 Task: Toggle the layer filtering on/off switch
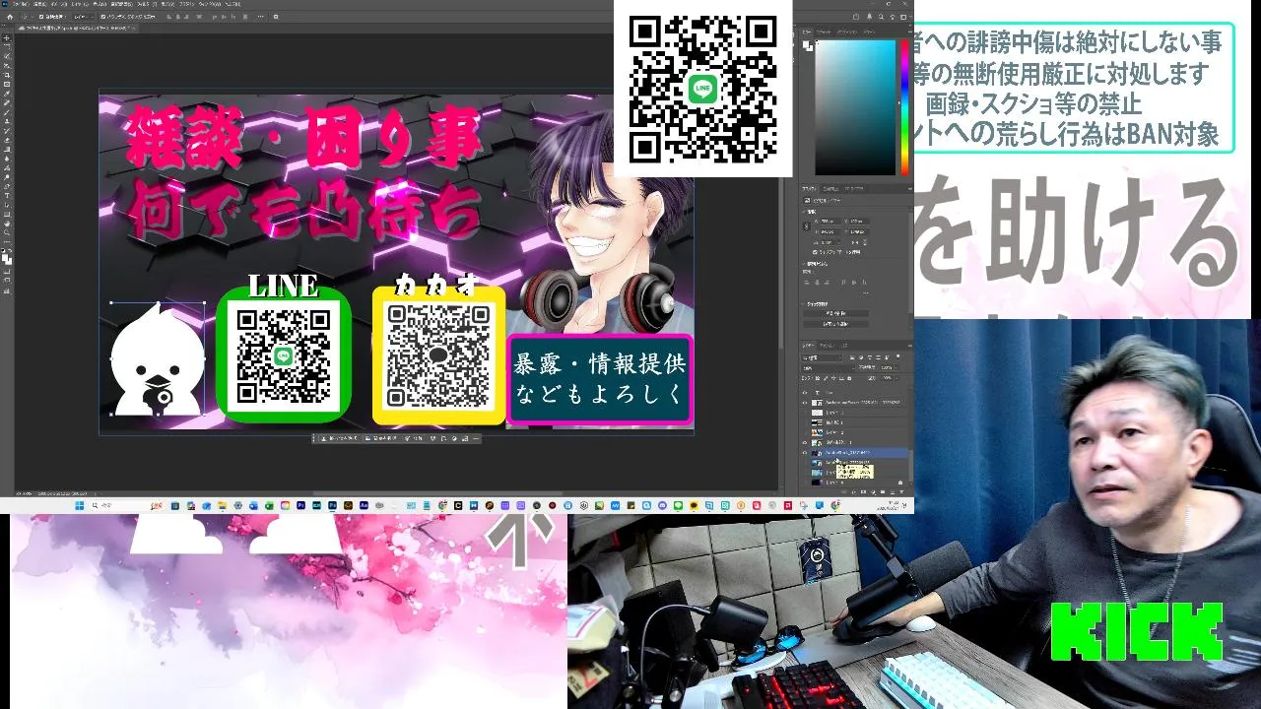click(897, 356)
